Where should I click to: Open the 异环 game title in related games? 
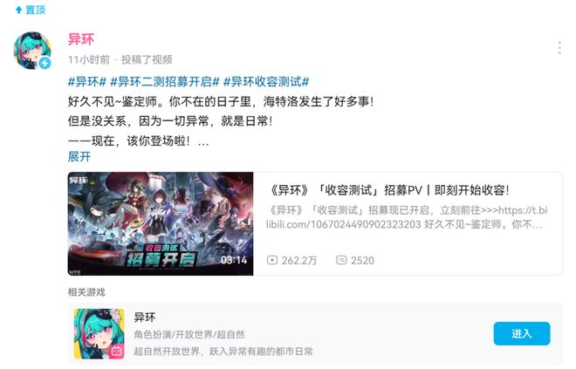pos(145,318)
